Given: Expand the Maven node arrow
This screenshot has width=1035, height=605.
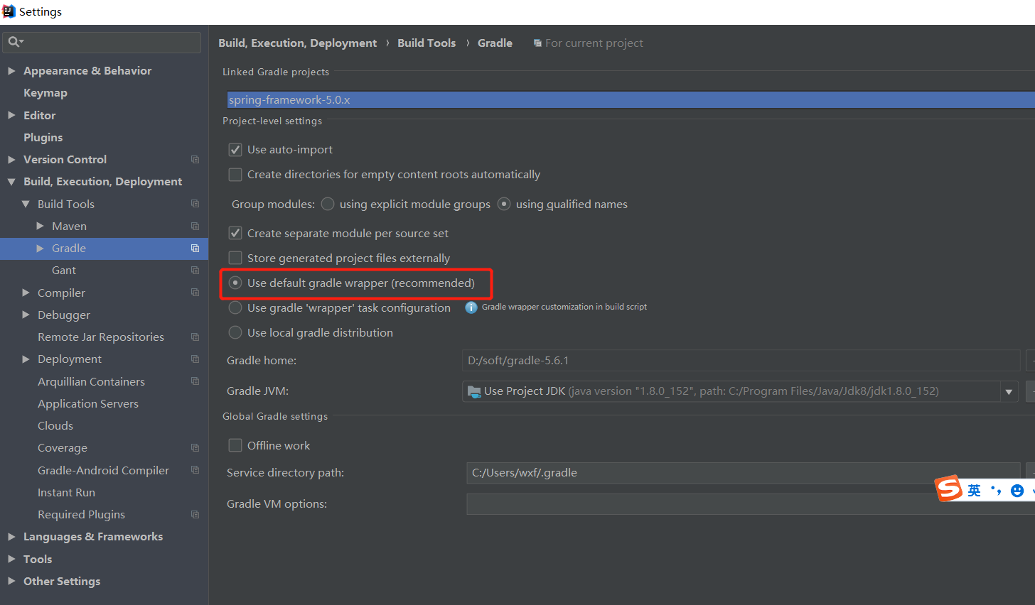Looking at the screenshot, I should 40,226.
